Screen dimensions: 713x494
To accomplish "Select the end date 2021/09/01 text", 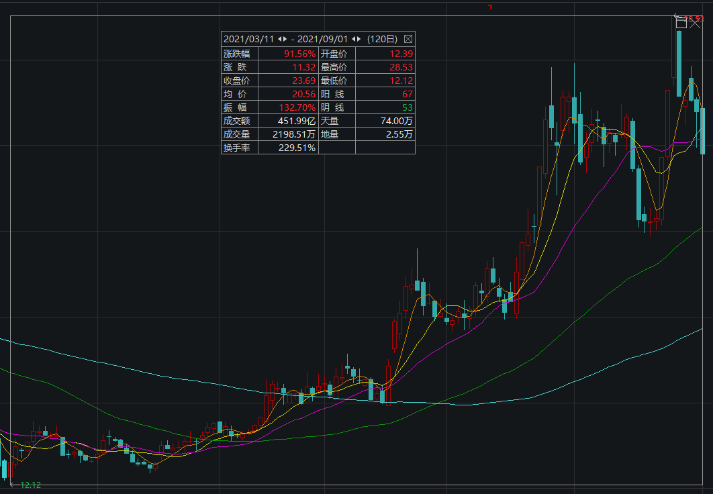I will tap(323, 40).
